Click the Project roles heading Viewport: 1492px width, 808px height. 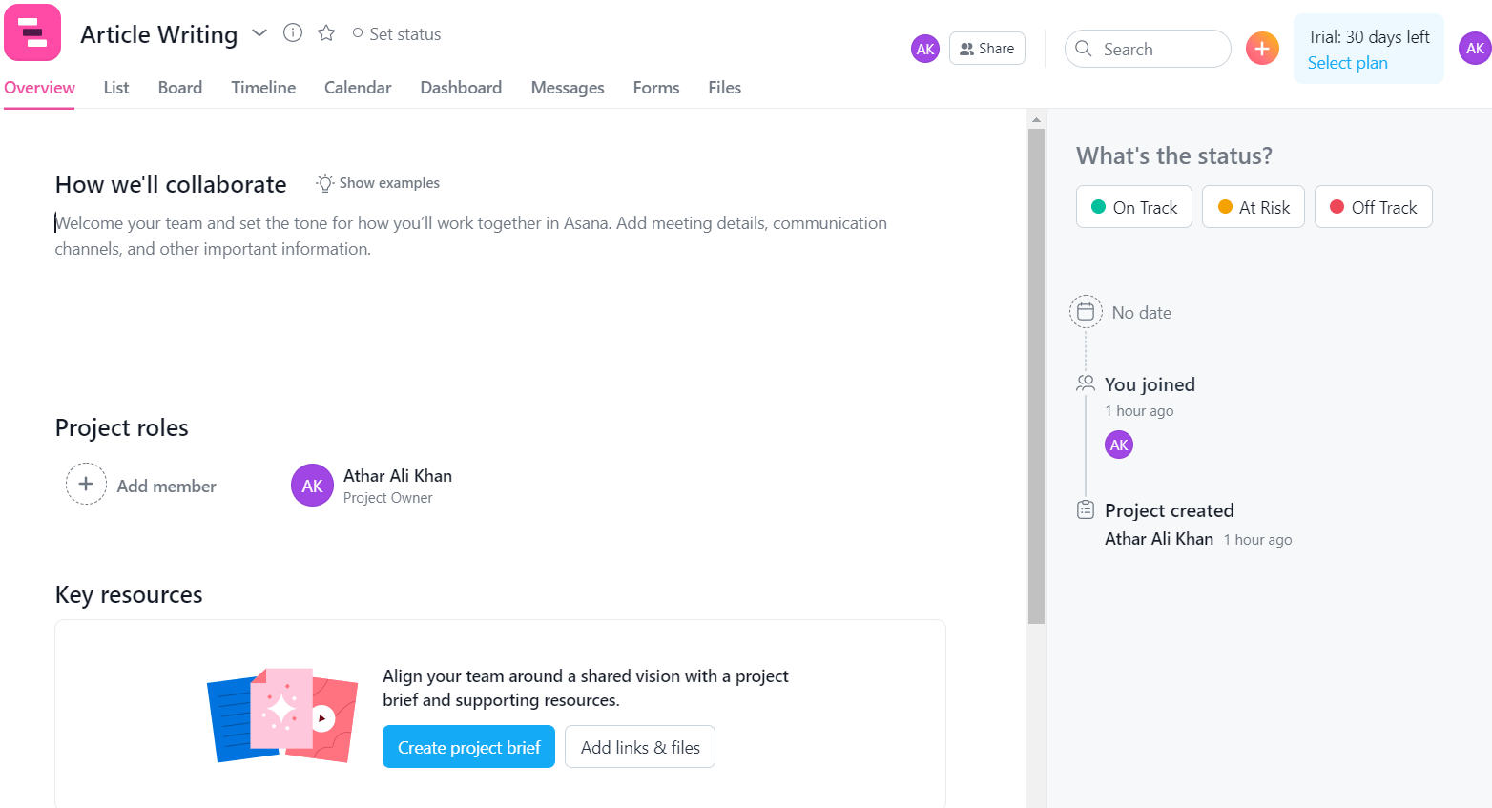[x=122, y=427]
